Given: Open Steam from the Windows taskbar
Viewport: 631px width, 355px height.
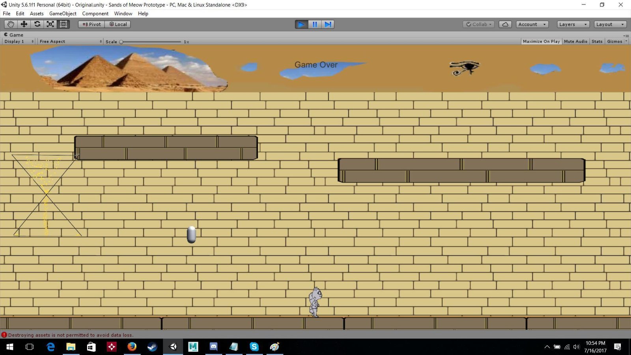Looking at the screenshot, I should point(152,347).
